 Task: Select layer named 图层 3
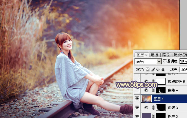click(x=173, y=116)
